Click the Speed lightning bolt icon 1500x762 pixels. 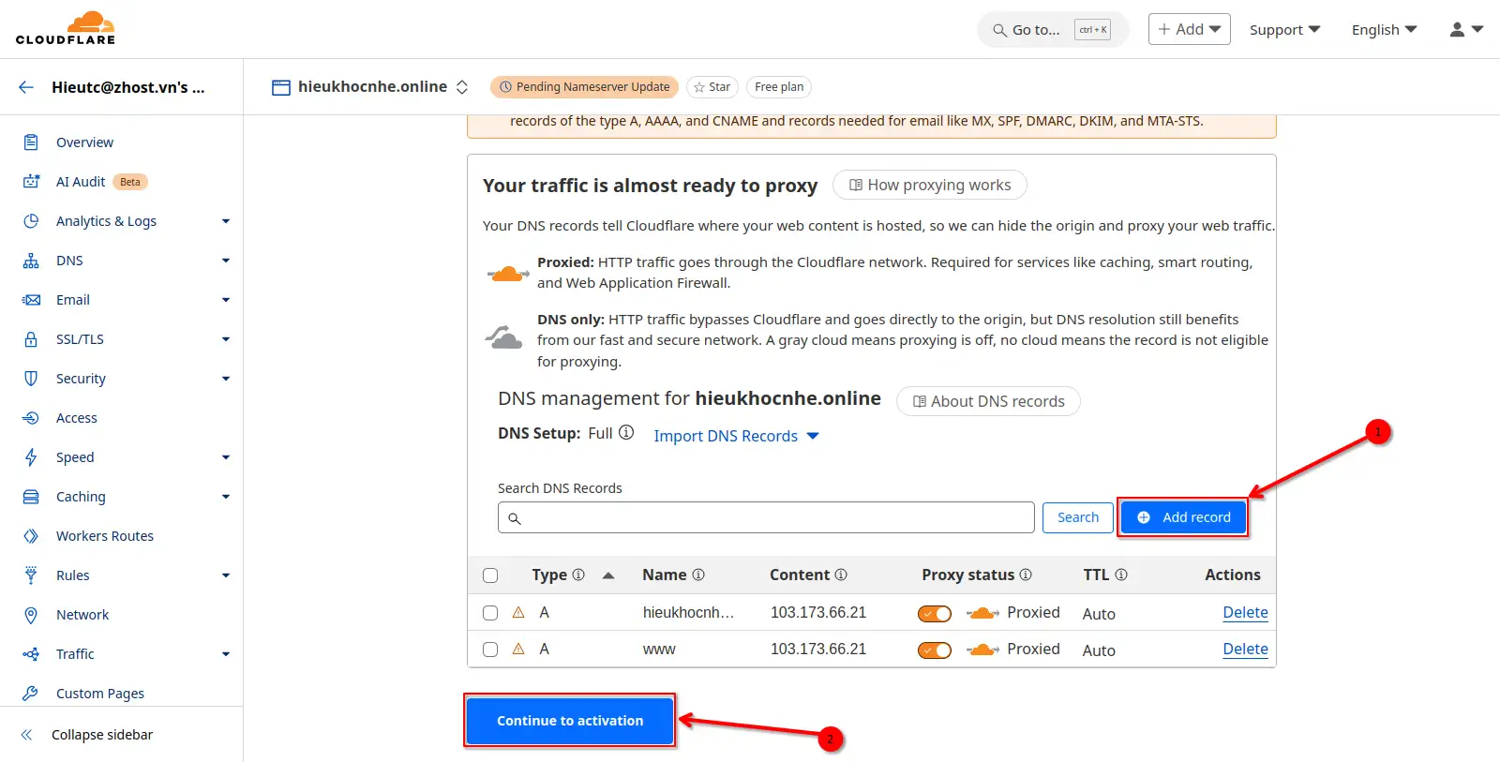(x=31, y=457)
